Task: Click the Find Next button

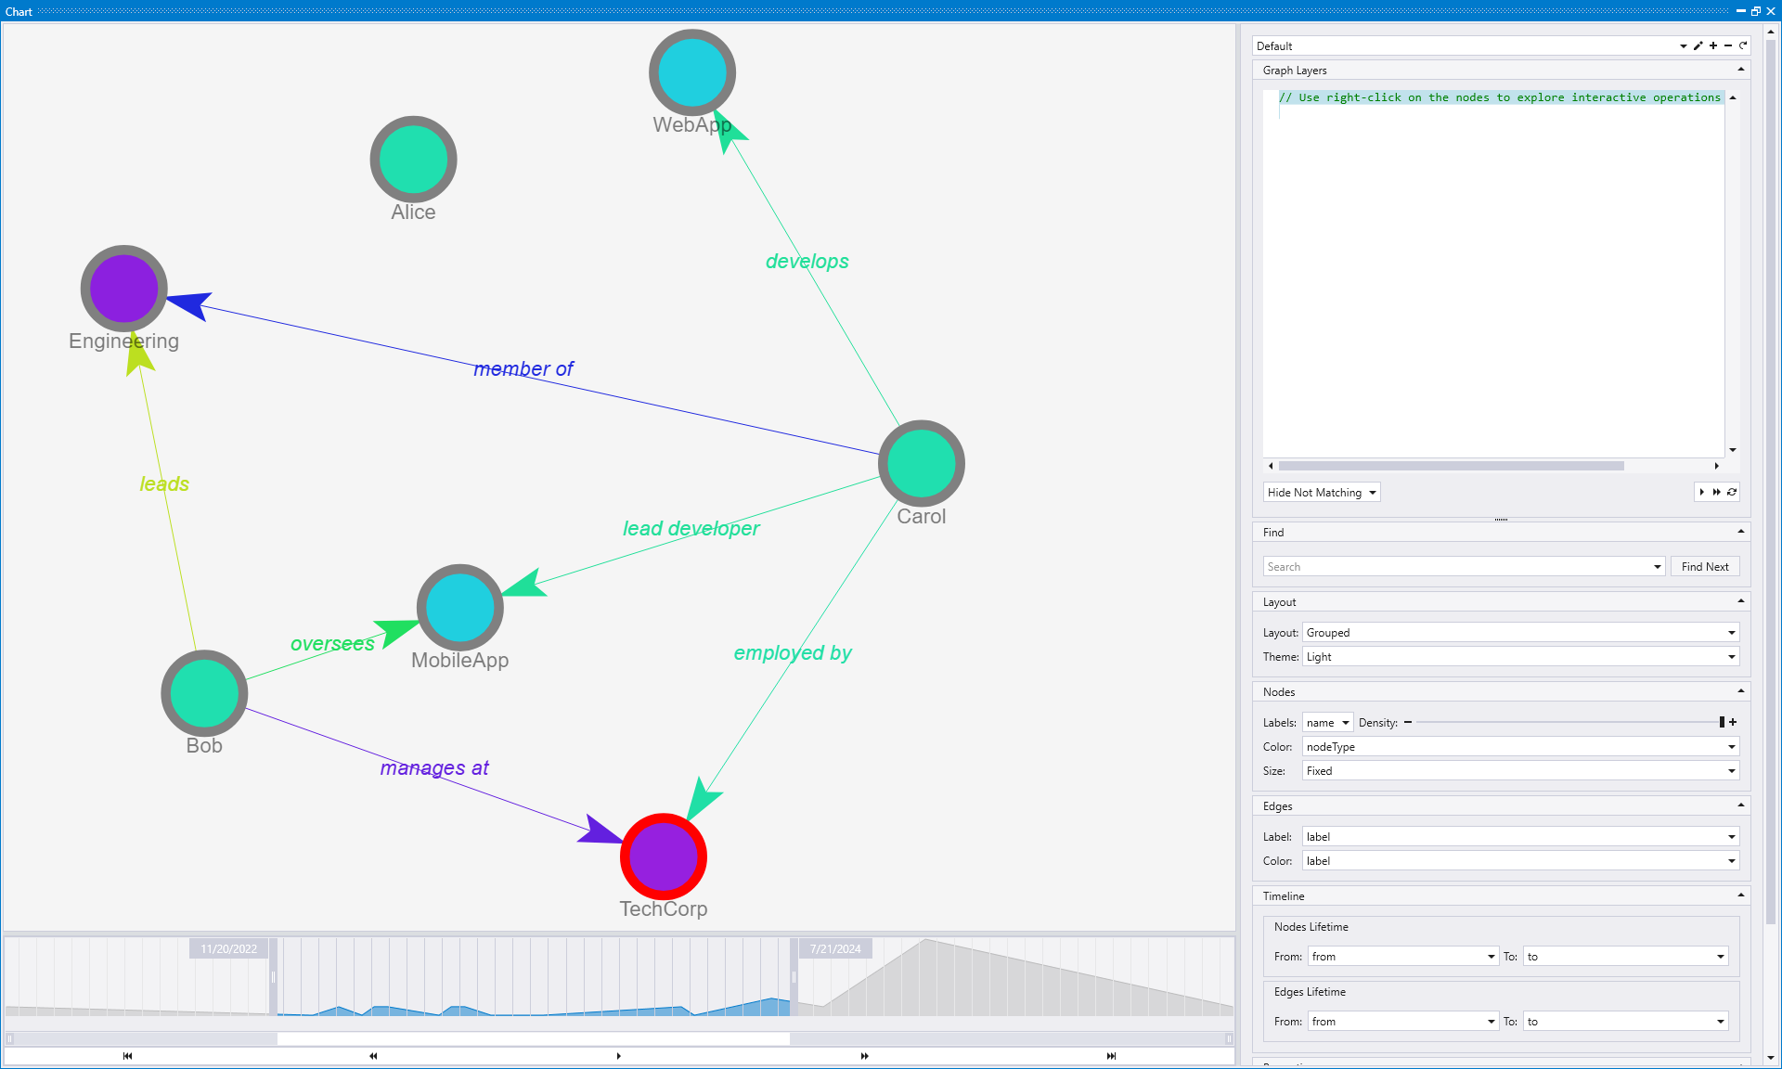Action: (x=1705, y=567)
